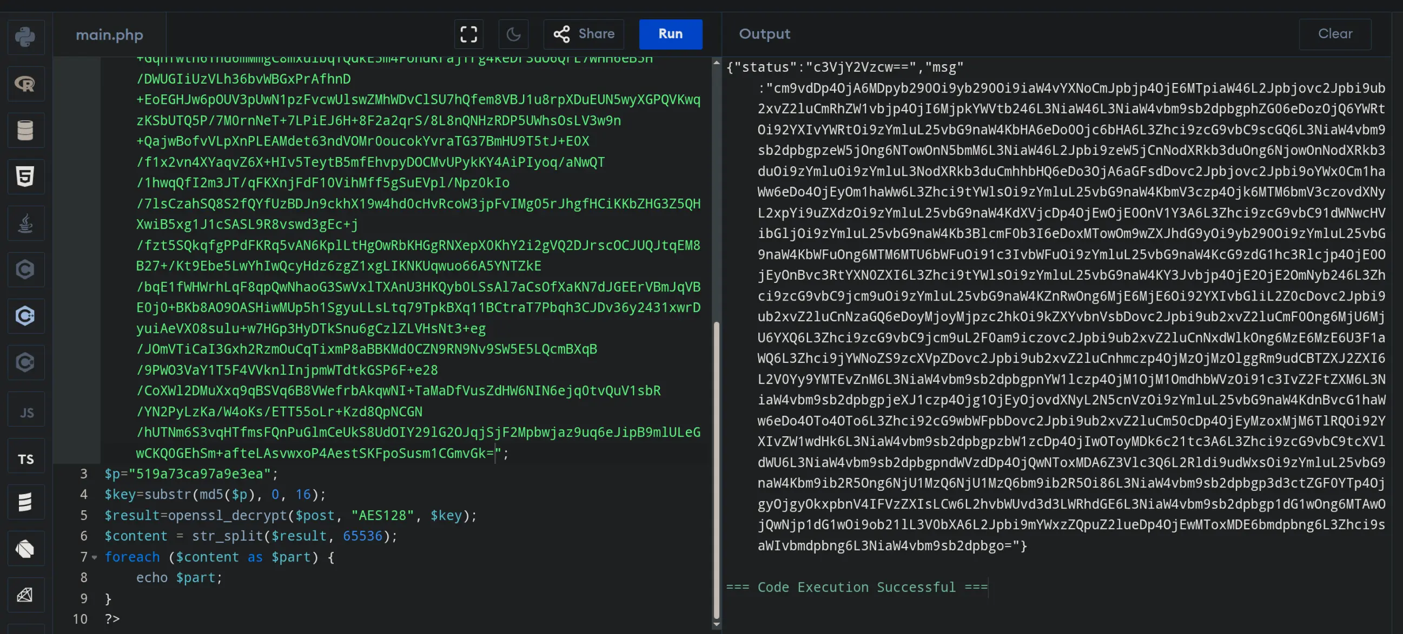1403x634 pixels.
Task: Toggle dark mode with moon icon
Action: pos(513,34)
